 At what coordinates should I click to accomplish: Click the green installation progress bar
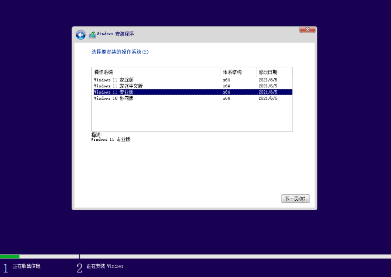click(x=10, y=257)
